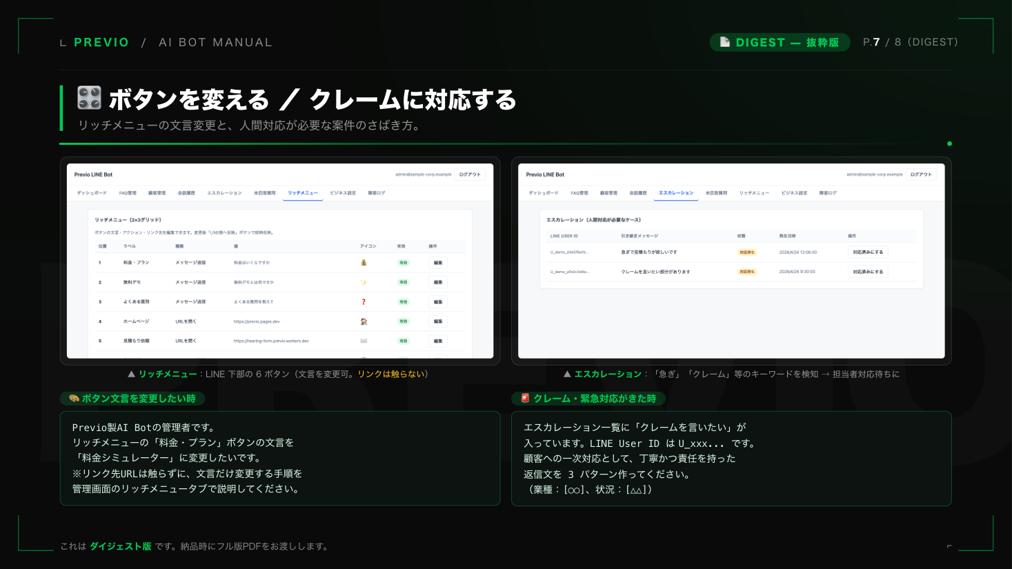Viewport: 1012px width, 569px height.
Task: Open ビジネス設定 tab in the rich menu window
Action: (x=343, y=193)
